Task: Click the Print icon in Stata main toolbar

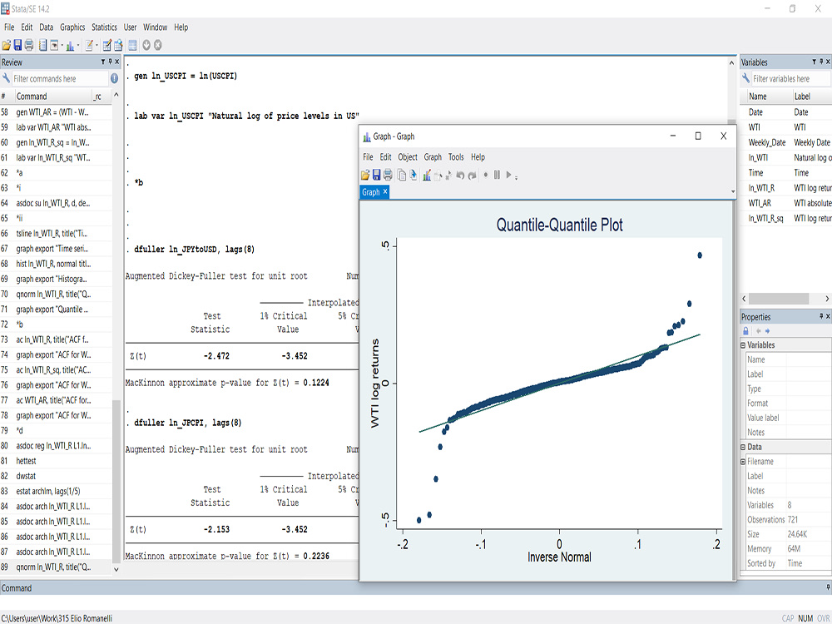Action: [x=28, y=45]
